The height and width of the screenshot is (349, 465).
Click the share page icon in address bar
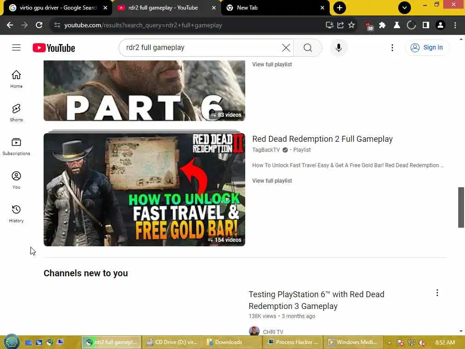[x=341, y=25]
